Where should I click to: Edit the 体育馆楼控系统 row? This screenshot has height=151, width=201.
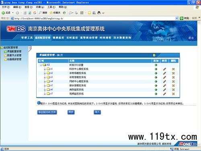pyautogui.click(x=164, y=77)
